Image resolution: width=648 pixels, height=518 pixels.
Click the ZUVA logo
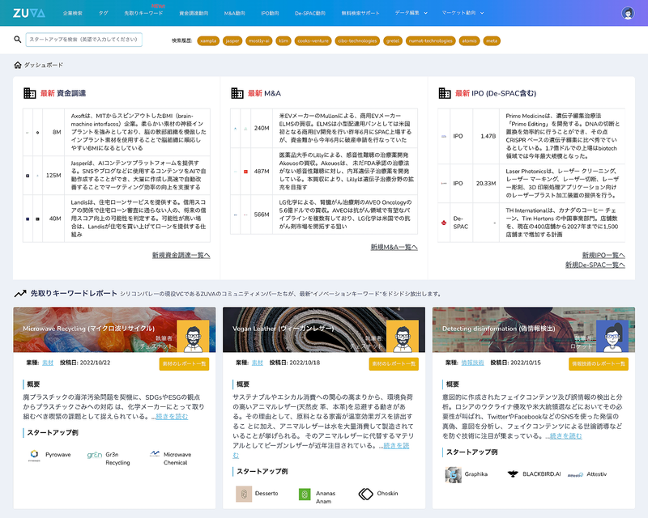pos(29,13)
